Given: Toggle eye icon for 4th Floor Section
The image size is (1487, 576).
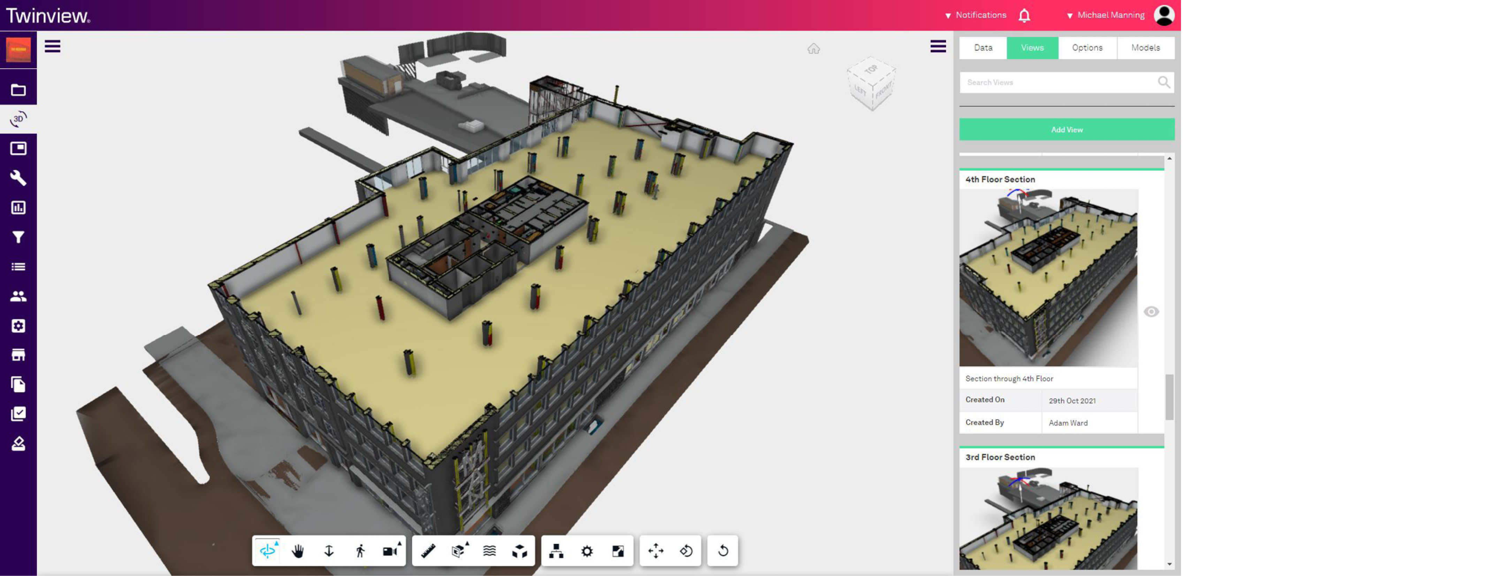Looking at the screenshot, I should click(1151, 312).
